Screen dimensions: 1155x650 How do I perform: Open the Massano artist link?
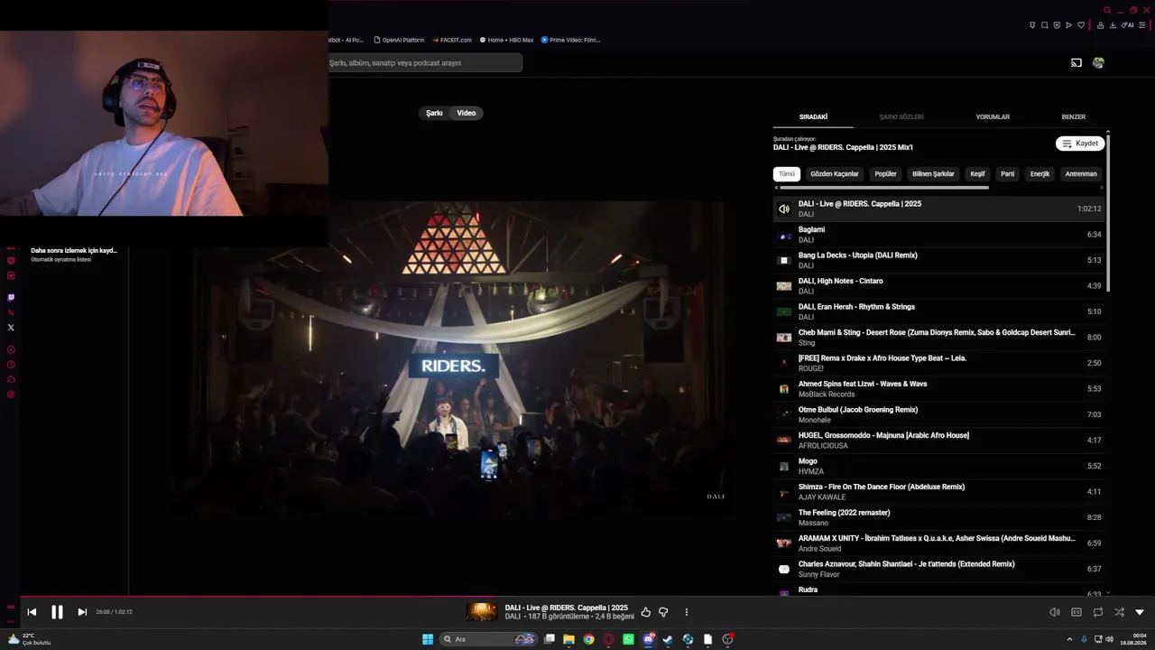click(813, 523)
